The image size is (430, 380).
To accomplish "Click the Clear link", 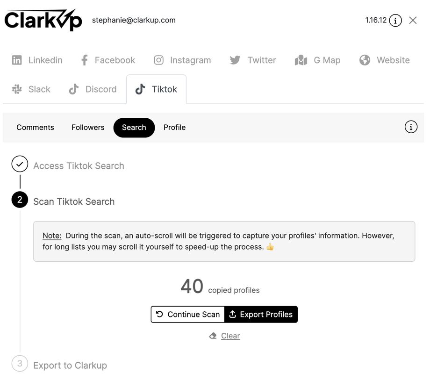I will pyautogui.click(x=230, y=336).
